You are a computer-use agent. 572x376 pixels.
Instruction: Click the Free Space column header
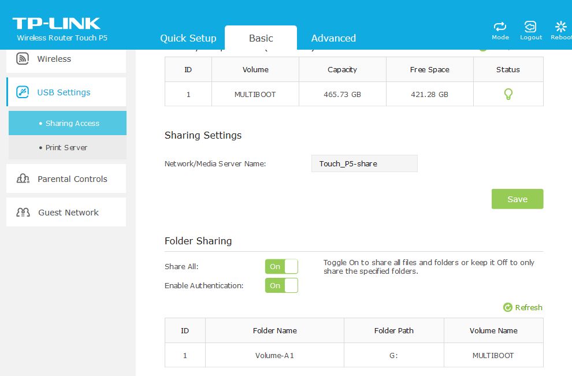[x=430, y=69]
